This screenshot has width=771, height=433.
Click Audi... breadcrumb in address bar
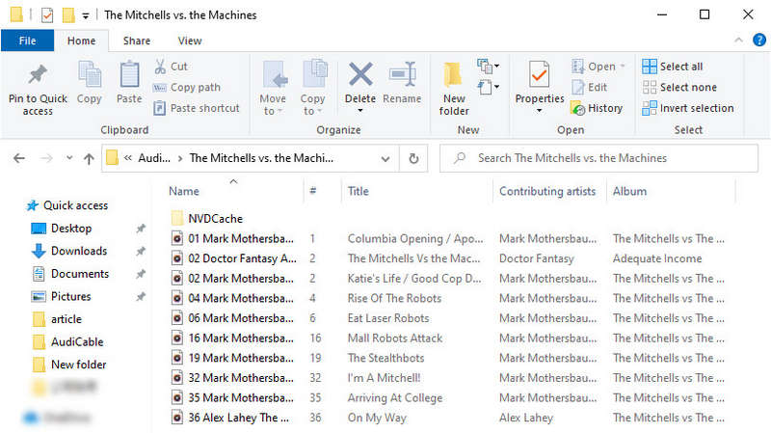[154, 158]
